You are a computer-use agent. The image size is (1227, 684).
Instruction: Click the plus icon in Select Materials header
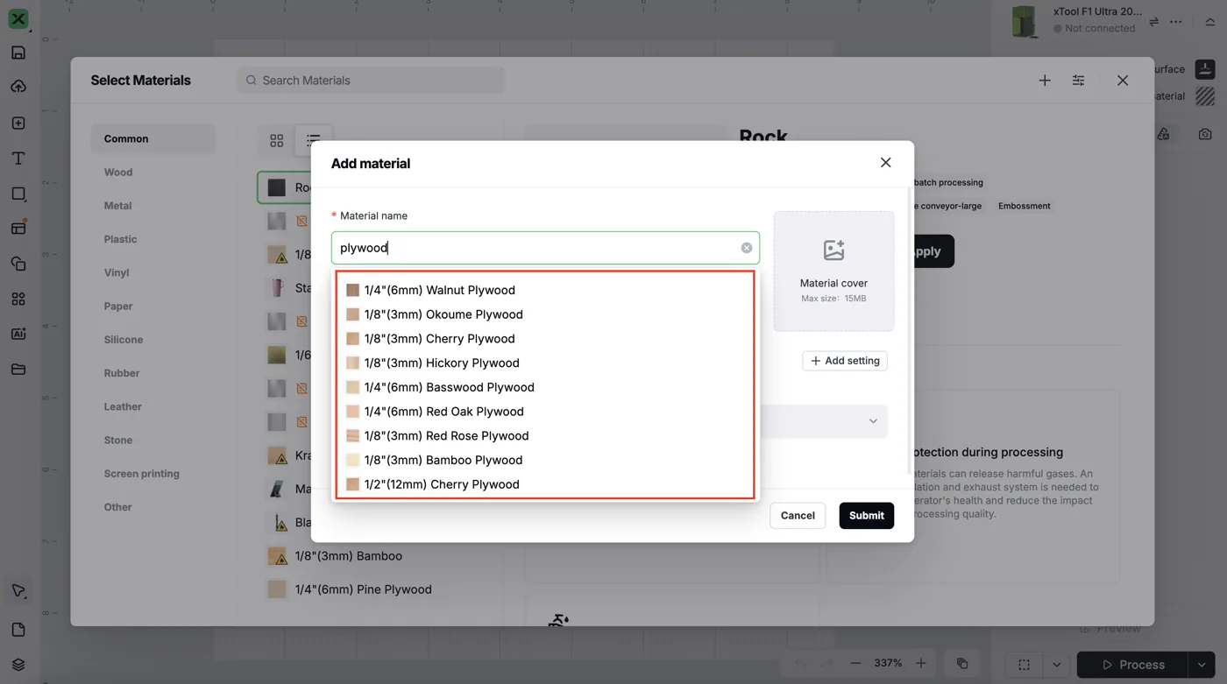click(1045, 81)
